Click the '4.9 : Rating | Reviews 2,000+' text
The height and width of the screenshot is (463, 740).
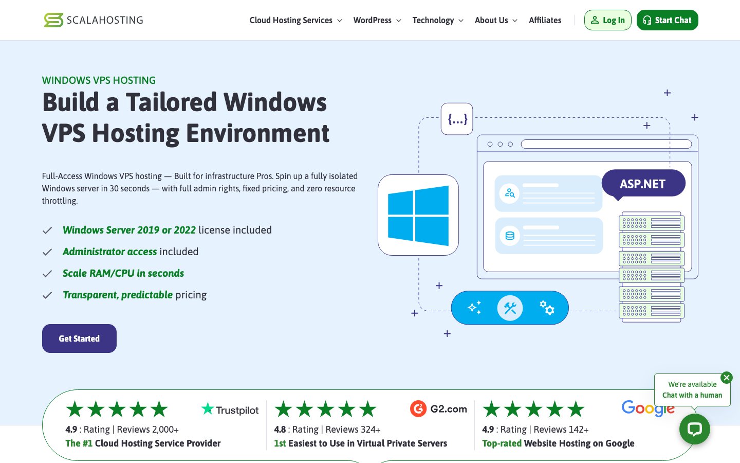pos(122,429)
